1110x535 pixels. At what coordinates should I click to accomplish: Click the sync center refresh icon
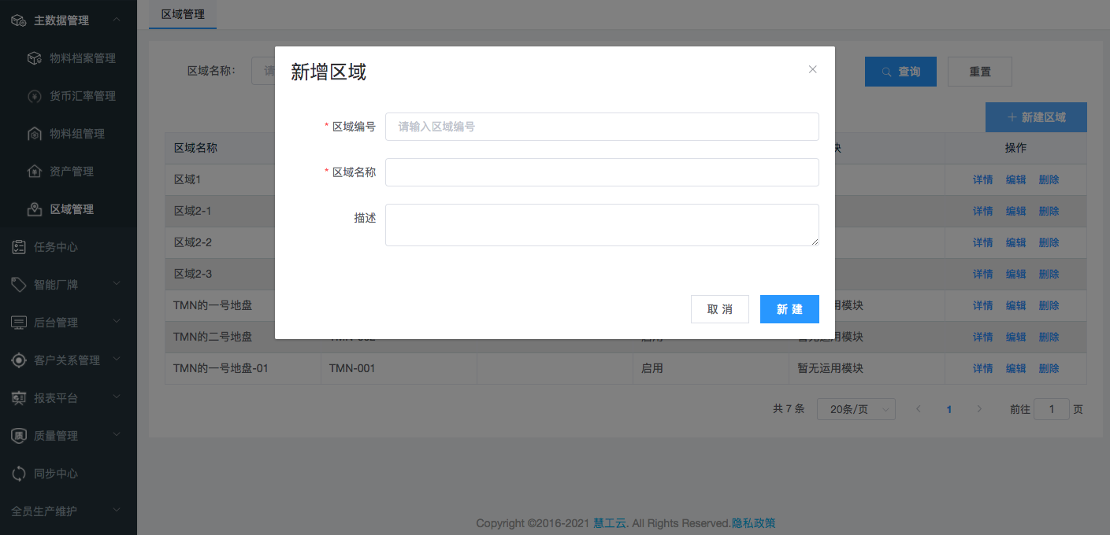click(19, 474)
